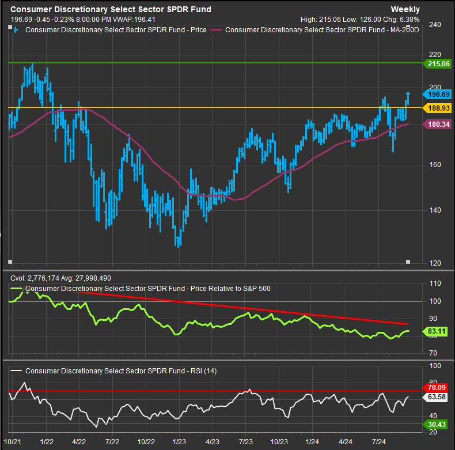
Task: Click the 1/22 date axis label
Action: click(47, 442)
